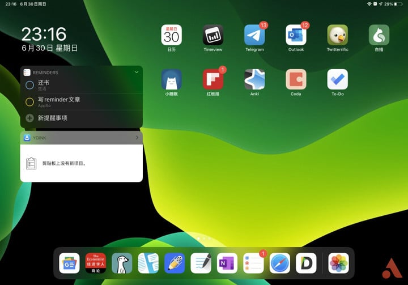Image resolution: width=408 pixels, height=285 pixels.
Task: Open the Calendar app showing 30
Action: click(x=171, y=35)
